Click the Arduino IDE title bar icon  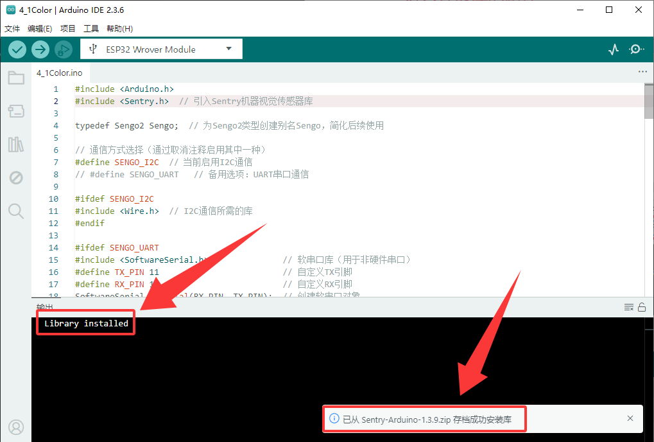click(x=11, y=10)
